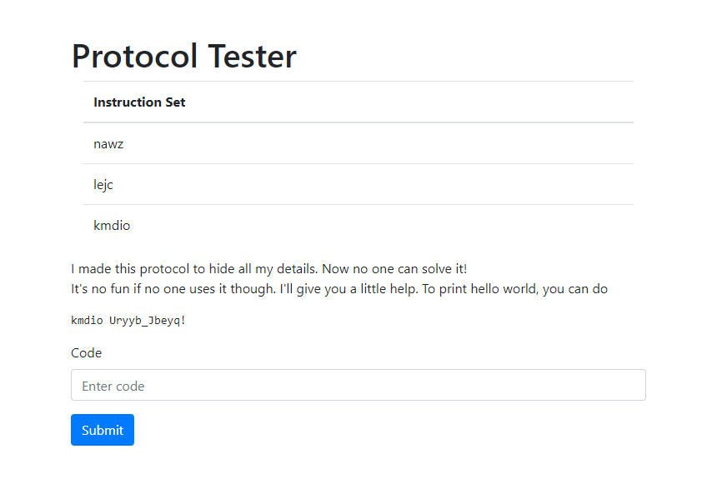The image size is (717, 499).
Task: Click the words "you can do" ending the description
Action: (x=575, y=289)
